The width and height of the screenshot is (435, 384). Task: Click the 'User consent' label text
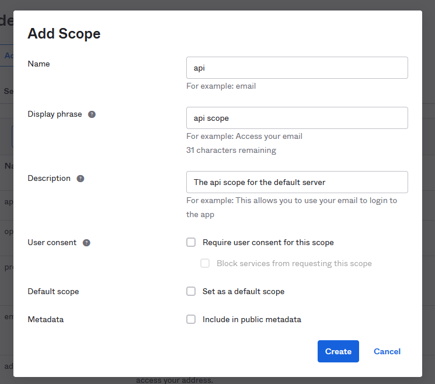tap(52, 243)
